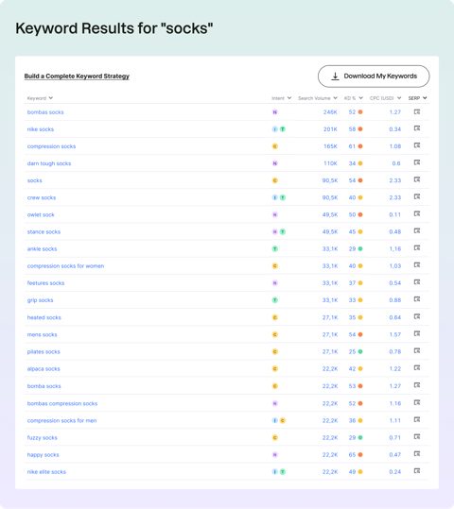Sort by SERP column dropdown
454x509 pixels.
coord(425,98)
